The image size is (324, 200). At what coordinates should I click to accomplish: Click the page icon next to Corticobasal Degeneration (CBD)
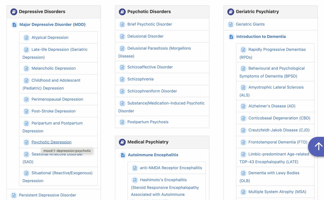243,118
